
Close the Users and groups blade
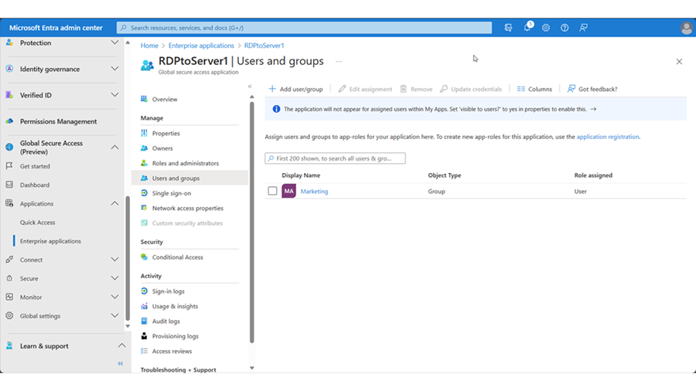[679, 62]
